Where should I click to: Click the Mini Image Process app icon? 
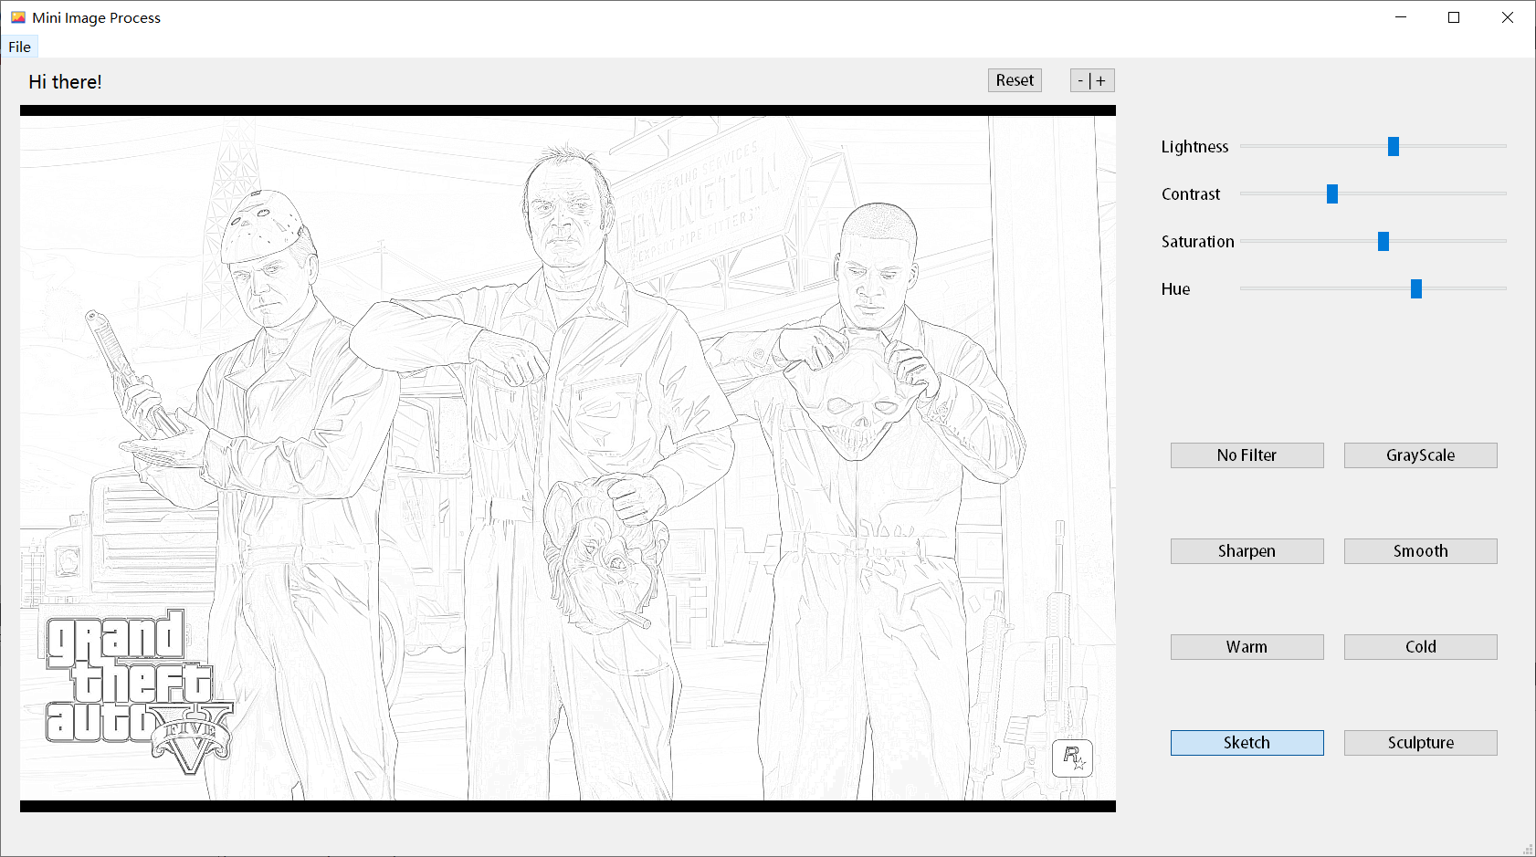pyautogui.click(x=17, y=17)
